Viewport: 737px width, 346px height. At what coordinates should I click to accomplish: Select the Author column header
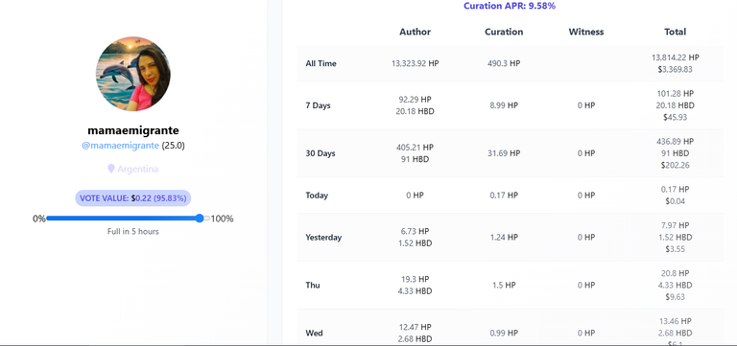tap(415, 32)
